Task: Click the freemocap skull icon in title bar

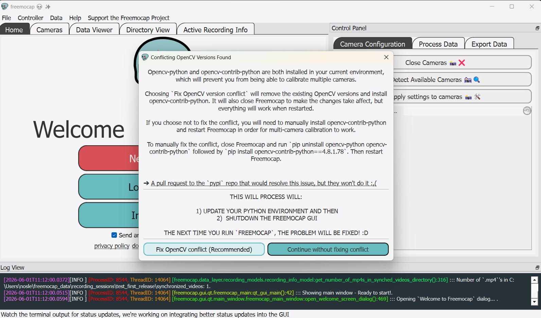Action: [5, 6]
